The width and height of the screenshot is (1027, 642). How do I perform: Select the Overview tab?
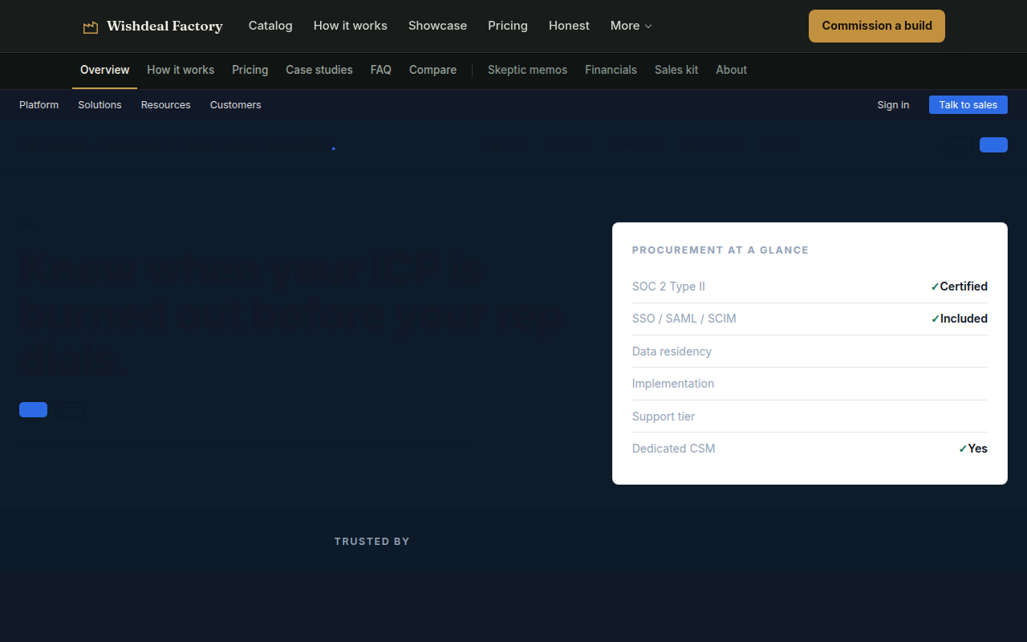(x=104, y=70)
